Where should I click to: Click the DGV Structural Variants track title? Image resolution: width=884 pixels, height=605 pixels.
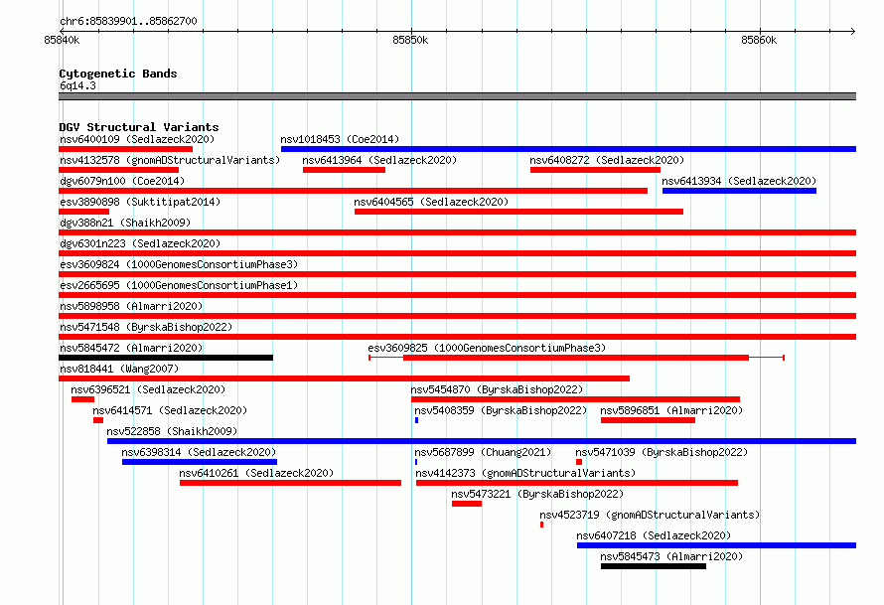pos(139,127)
